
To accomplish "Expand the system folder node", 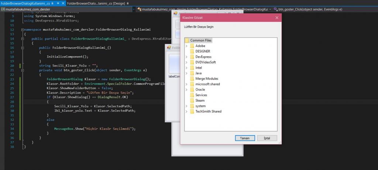I will pos(186,106).
